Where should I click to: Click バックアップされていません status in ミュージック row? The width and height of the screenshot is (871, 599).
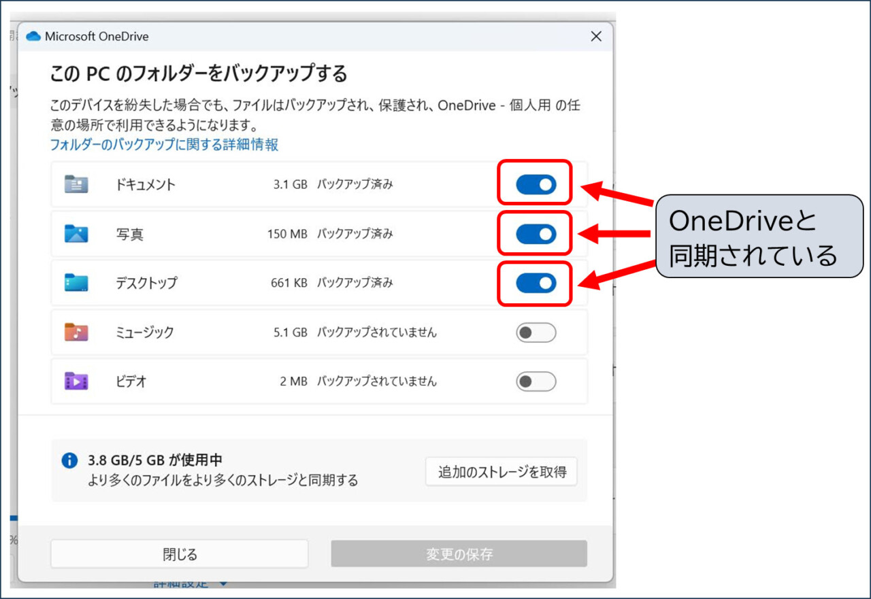376,332
